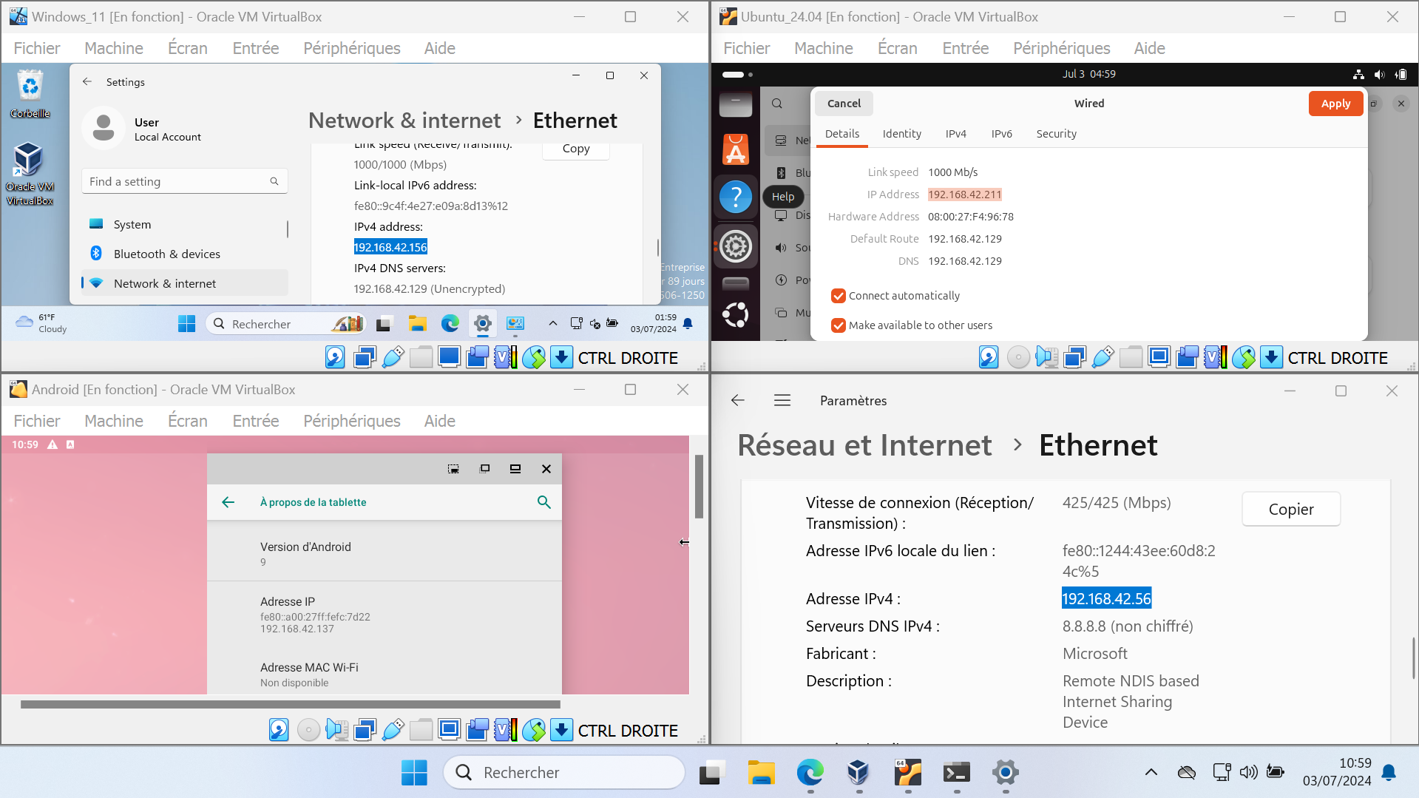The width and height of the screenshot is (1419, 798).
Task: Open Aide menu in Windows_11 VM window
Action: (x=439, y=49)
